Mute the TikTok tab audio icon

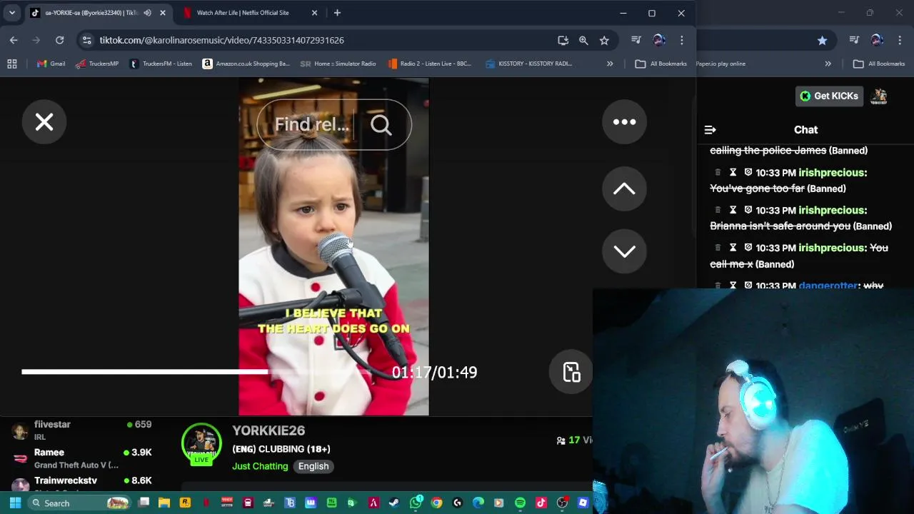147,13
